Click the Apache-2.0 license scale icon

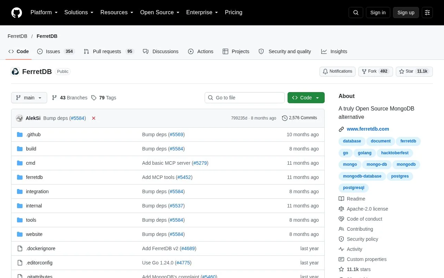(x=341, y=209)
